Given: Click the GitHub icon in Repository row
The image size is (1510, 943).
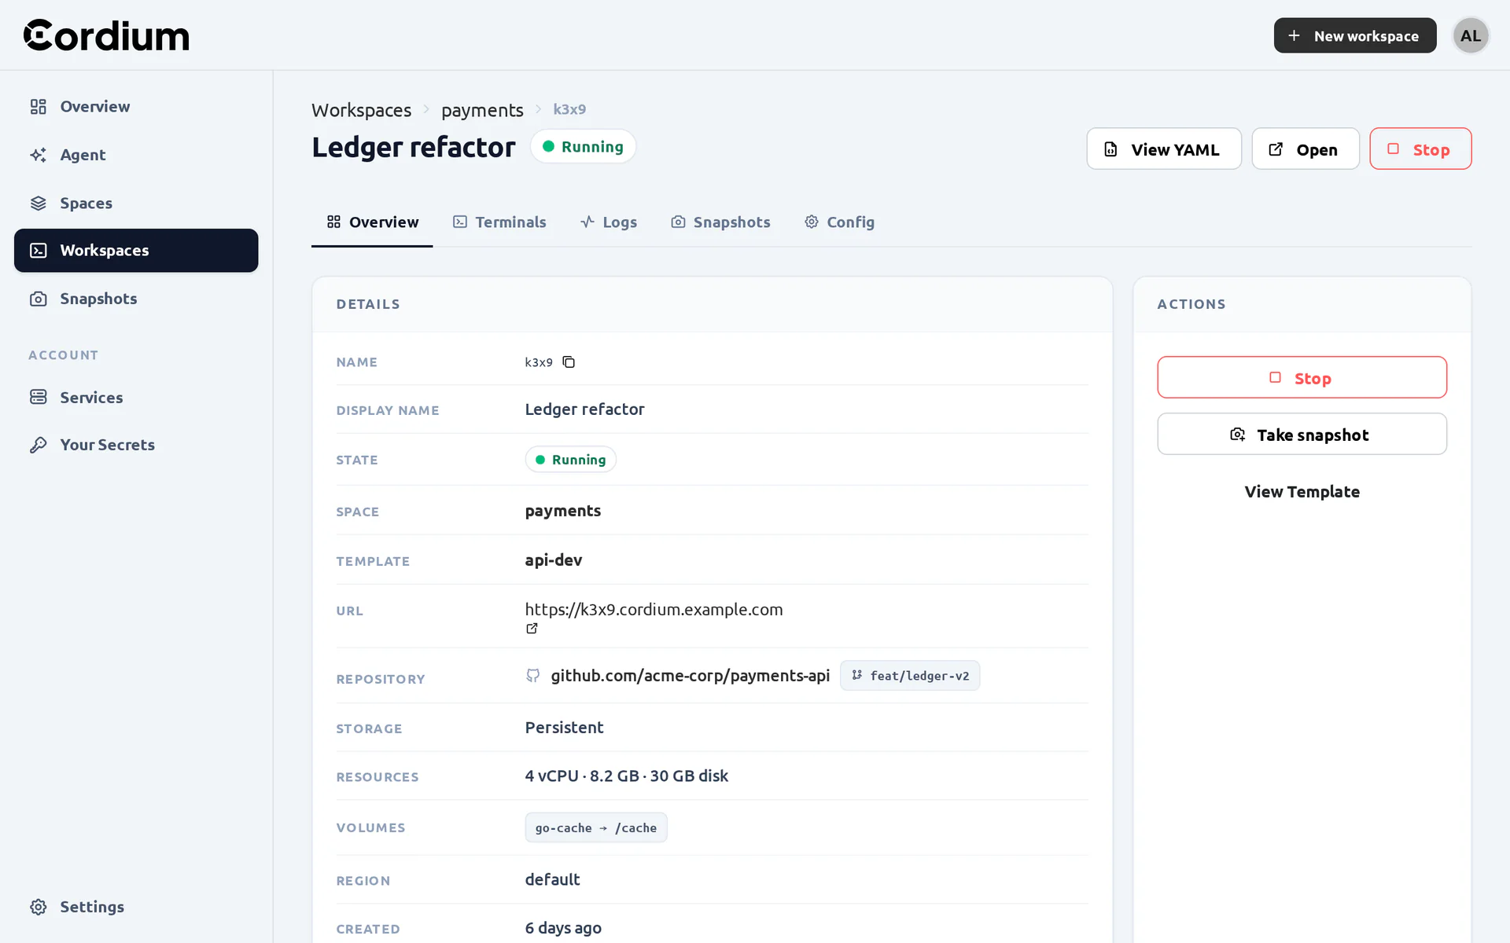Looking at the screenshot, I should coord(532,676).
